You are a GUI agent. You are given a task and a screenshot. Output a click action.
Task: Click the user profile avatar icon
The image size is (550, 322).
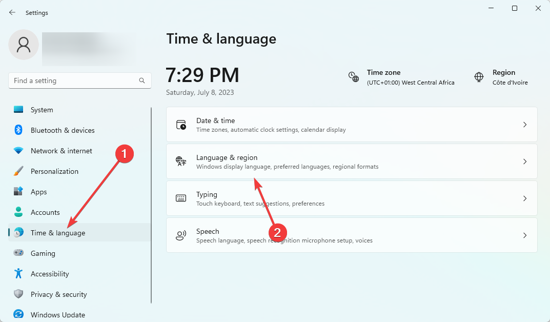[x=24, y=45]
